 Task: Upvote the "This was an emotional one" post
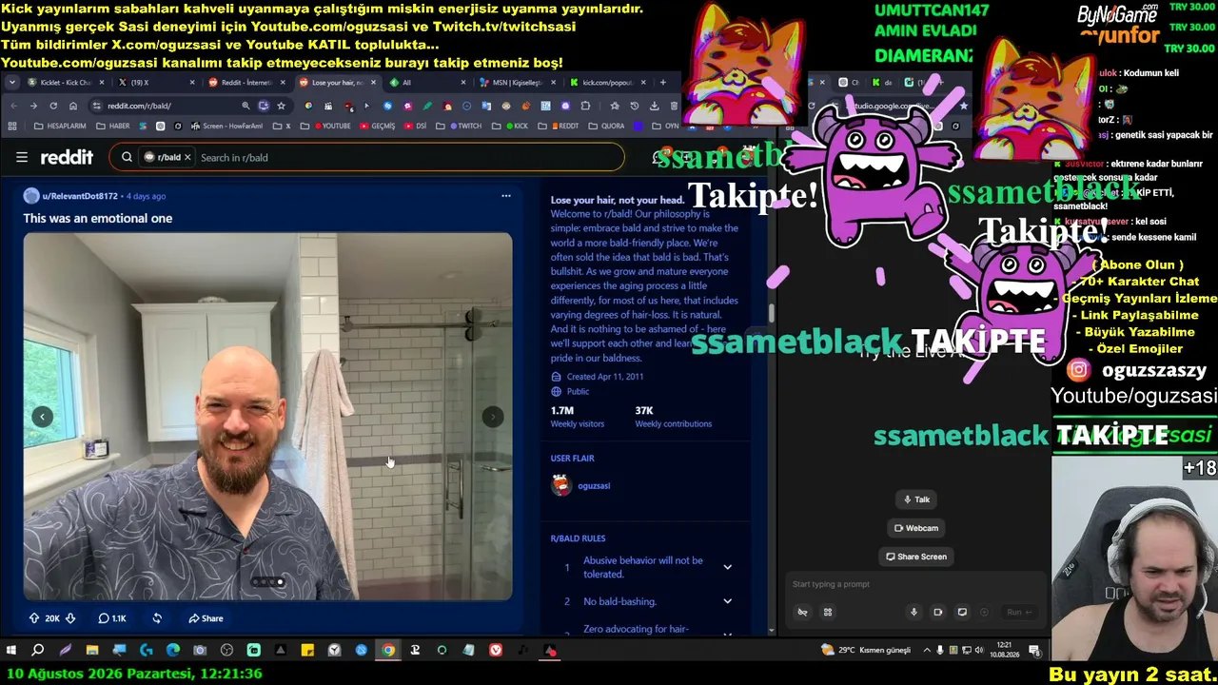point(34,618)
